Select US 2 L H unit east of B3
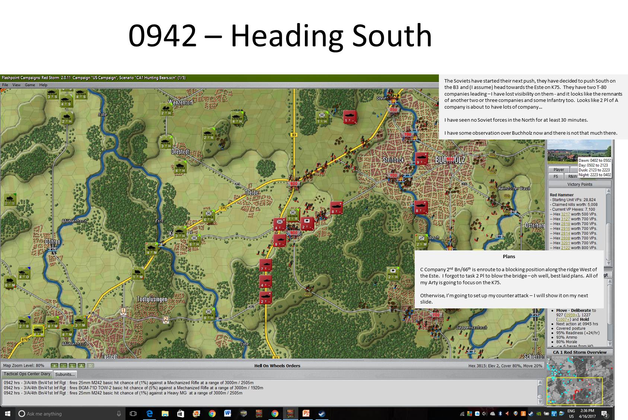Viewport: 628px width, 420px height. tap(393, 273)
